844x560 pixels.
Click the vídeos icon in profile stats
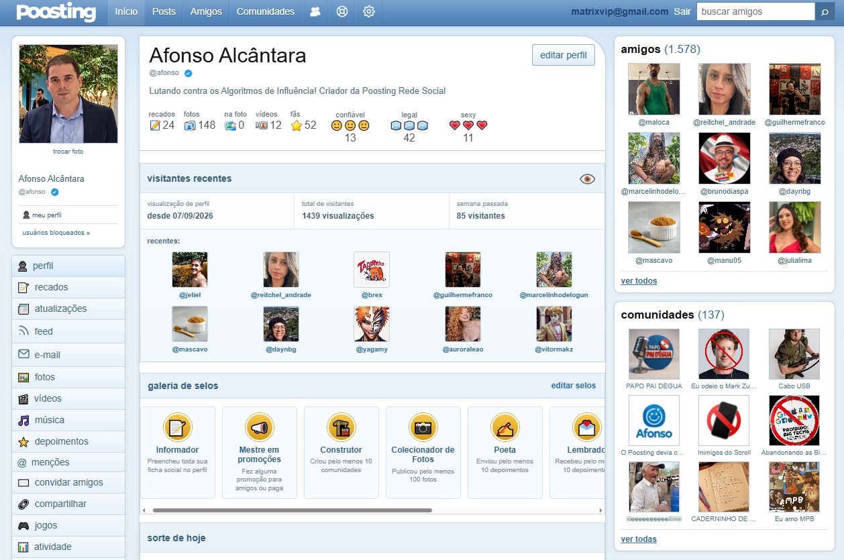click(x=262, y=125)
